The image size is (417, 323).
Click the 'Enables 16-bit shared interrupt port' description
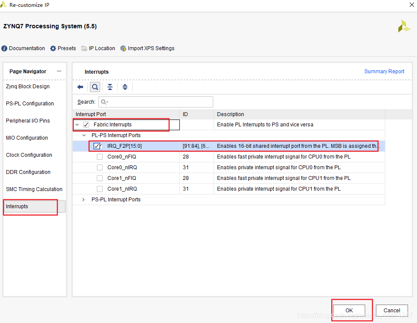(298, 146)
